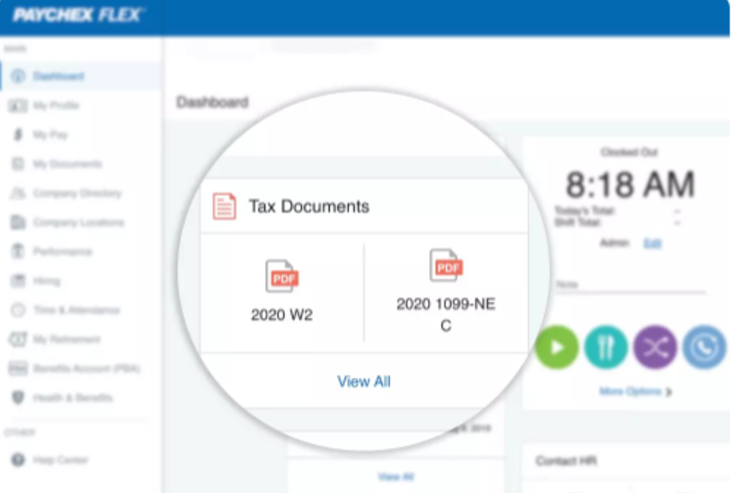Click the green clock-in play button
Screen dimensions: 740x493
(x=556, y=347)
